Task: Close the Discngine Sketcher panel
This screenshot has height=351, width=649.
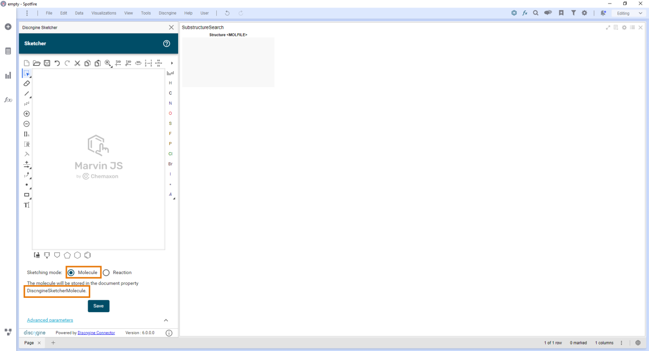Action: [x=171, y=27]
